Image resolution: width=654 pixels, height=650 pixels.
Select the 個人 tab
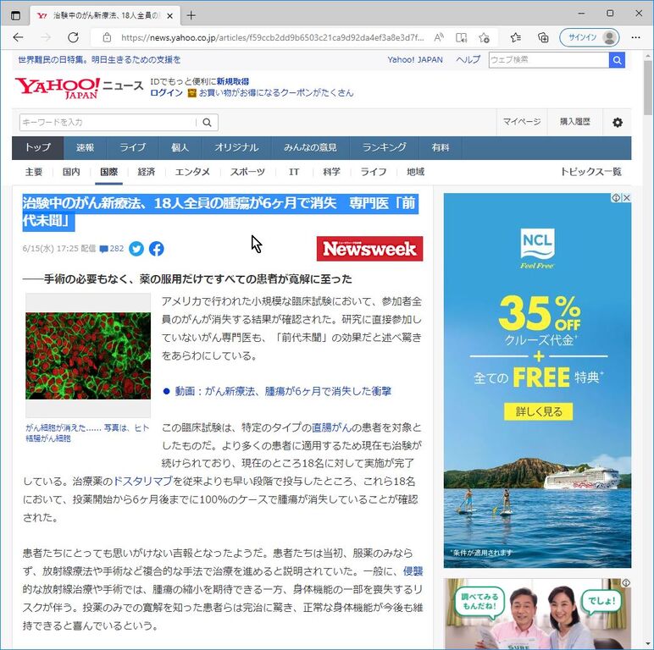click(180, 147)
